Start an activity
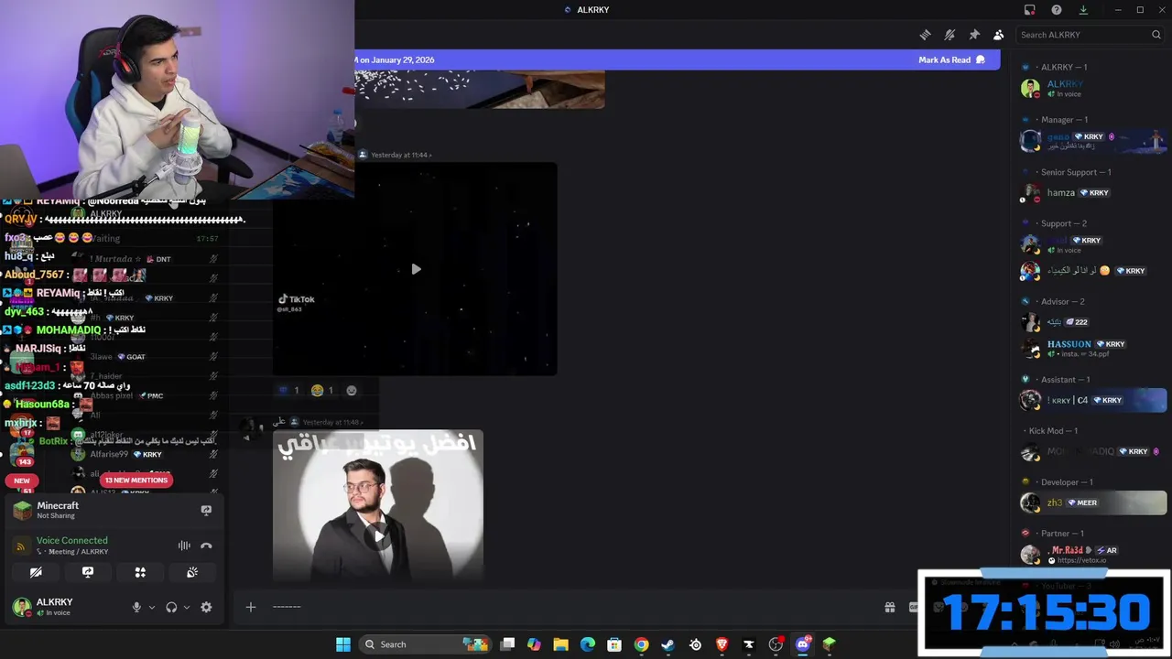 pyautogui.click(x=140, y=572)
